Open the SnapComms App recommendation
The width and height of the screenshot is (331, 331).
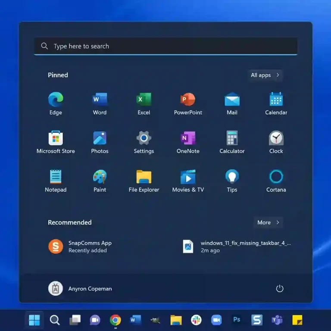80,247
